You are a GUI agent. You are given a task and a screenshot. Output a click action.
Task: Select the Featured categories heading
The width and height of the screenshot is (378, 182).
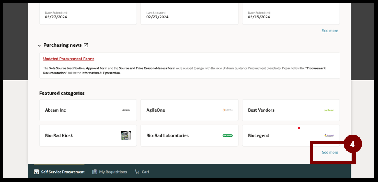click(62, 93)
